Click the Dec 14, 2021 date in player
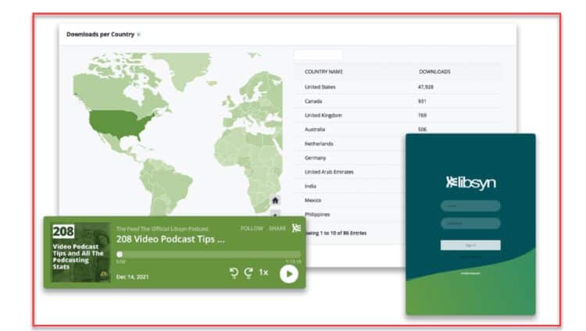The height and width of the screenshot is (331, 586). [132, 277]
